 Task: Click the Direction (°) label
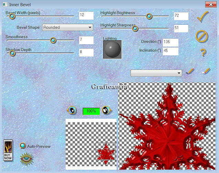coord(151,41)
